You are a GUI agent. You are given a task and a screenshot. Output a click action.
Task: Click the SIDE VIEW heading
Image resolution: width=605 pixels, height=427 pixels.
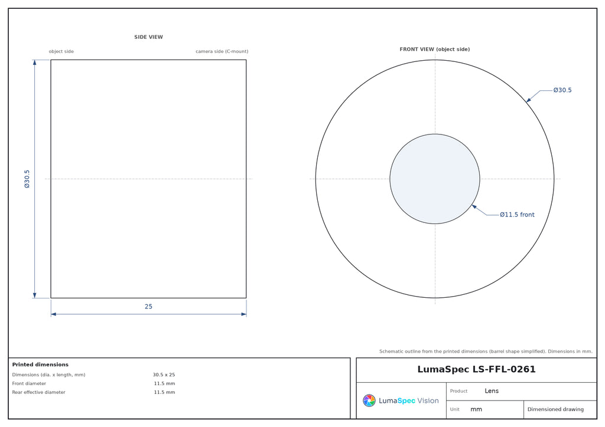(x=148, y=37)
